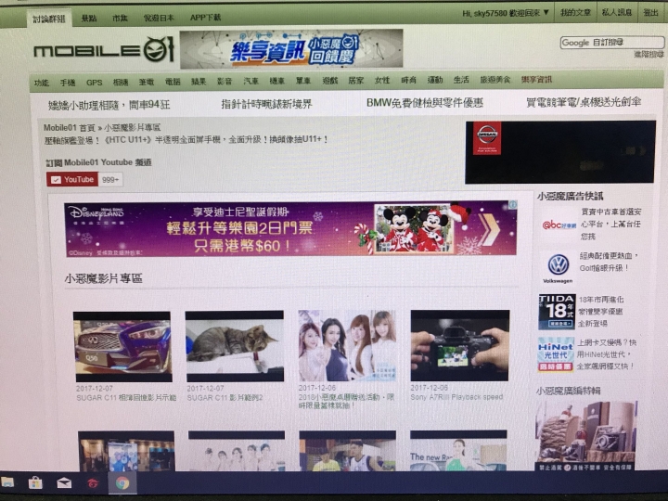The height and width of the screenshot is (501, 668).
Task: Open the 運動 category menu
Action: pos(435,80)
